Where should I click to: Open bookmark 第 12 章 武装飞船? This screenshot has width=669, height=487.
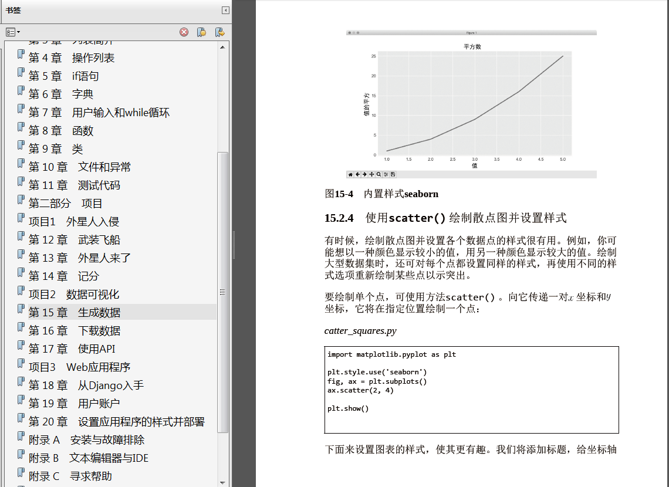(x=75, y=239)
